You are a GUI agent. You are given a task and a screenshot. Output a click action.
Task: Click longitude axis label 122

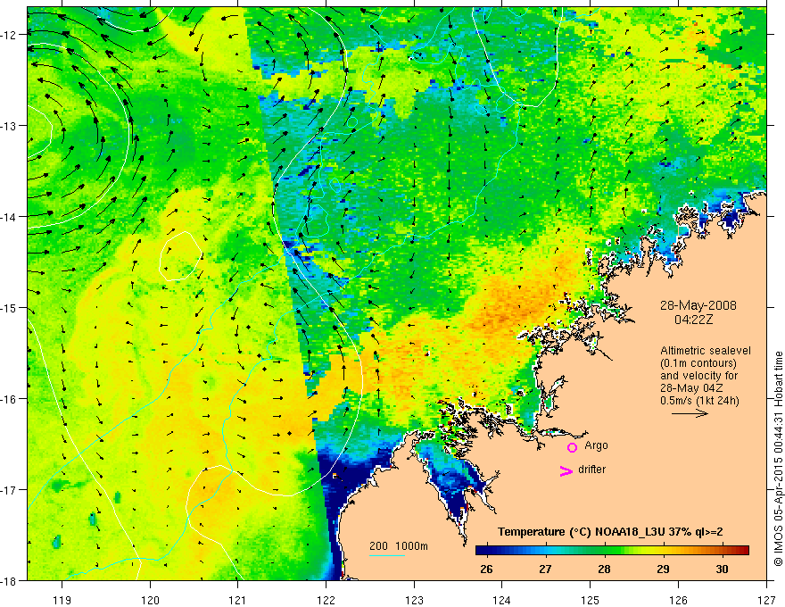click(x=326, y=600)
